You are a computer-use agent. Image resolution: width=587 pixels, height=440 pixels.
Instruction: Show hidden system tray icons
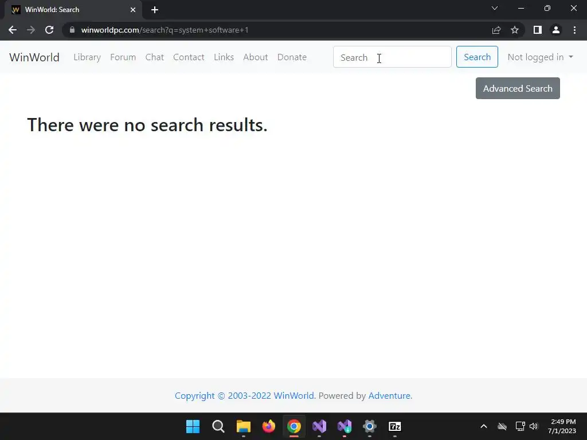click(484, 426)
